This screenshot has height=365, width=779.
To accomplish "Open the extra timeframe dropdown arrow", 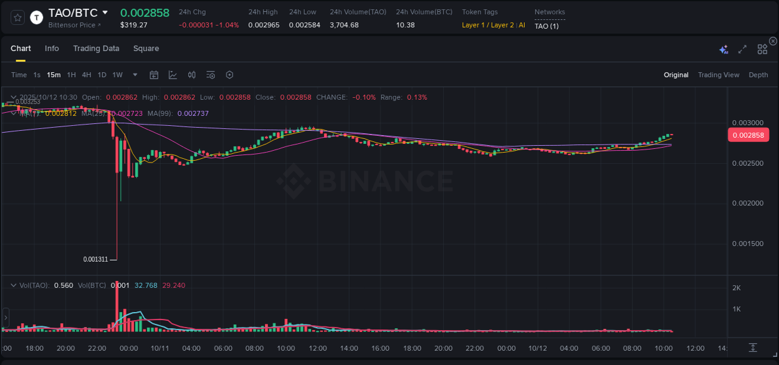I will pyautogui.click(x=134, y=75).
